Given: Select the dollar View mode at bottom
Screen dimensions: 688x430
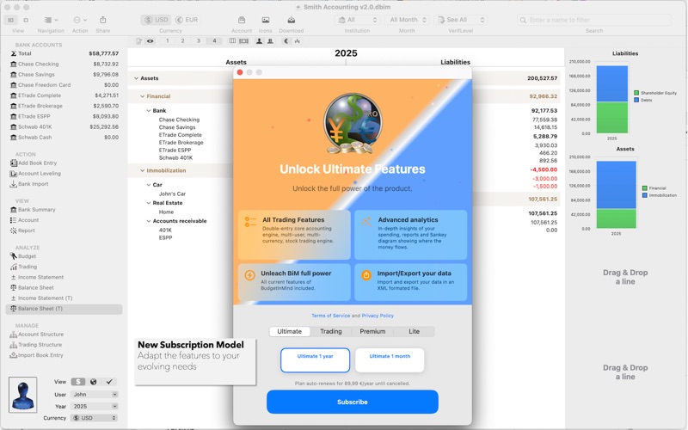Looking at the screenshot, I should point(78,382).
